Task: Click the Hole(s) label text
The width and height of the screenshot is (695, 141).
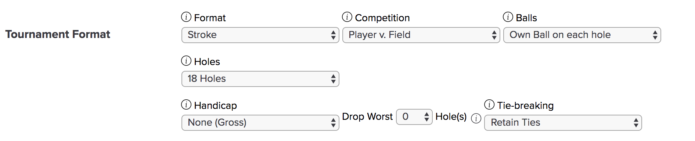Action: tap(451, 117)
